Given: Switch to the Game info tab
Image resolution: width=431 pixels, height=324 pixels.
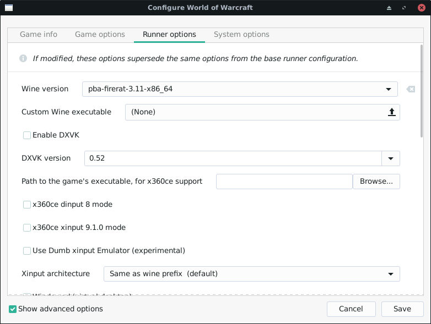Looking at the screenshot, I should (39, 35).
